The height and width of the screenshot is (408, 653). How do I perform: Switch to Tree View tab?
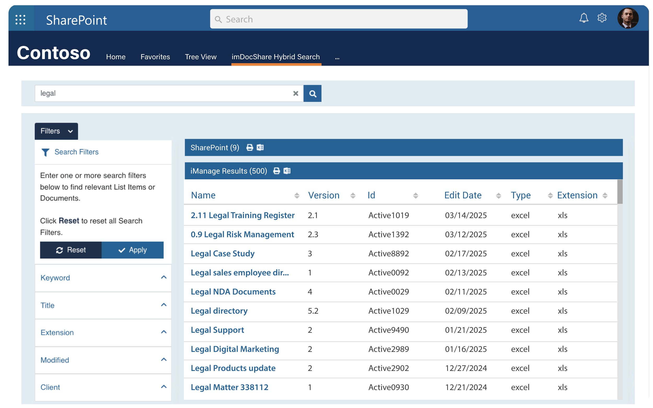tap(201, 57)
